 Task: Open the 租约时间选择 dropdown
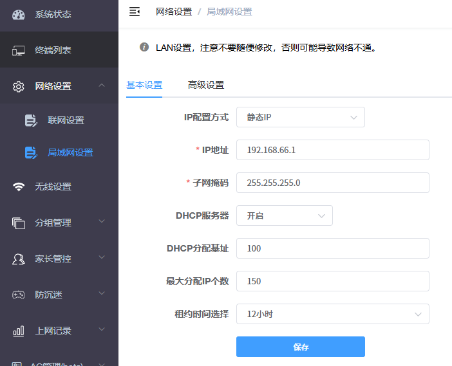pyautogui.click(x=332, y=314)
